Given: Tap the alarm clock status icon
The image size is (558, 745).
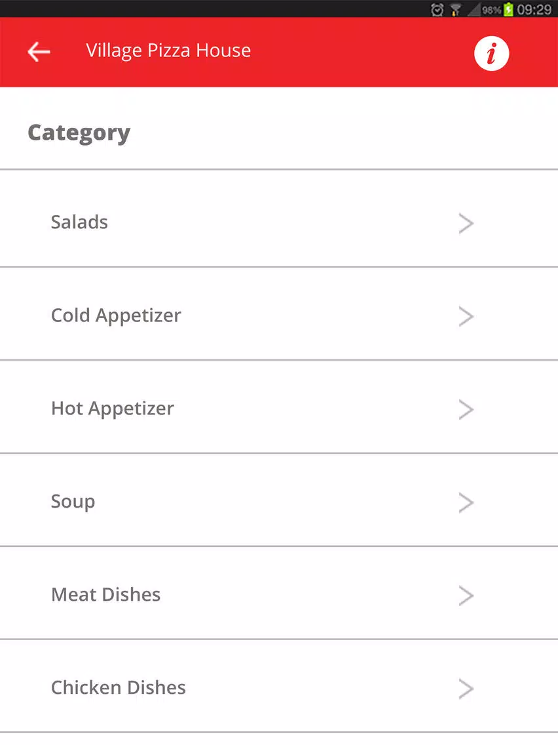Looking at the screenshot, I should coord(437,9).
